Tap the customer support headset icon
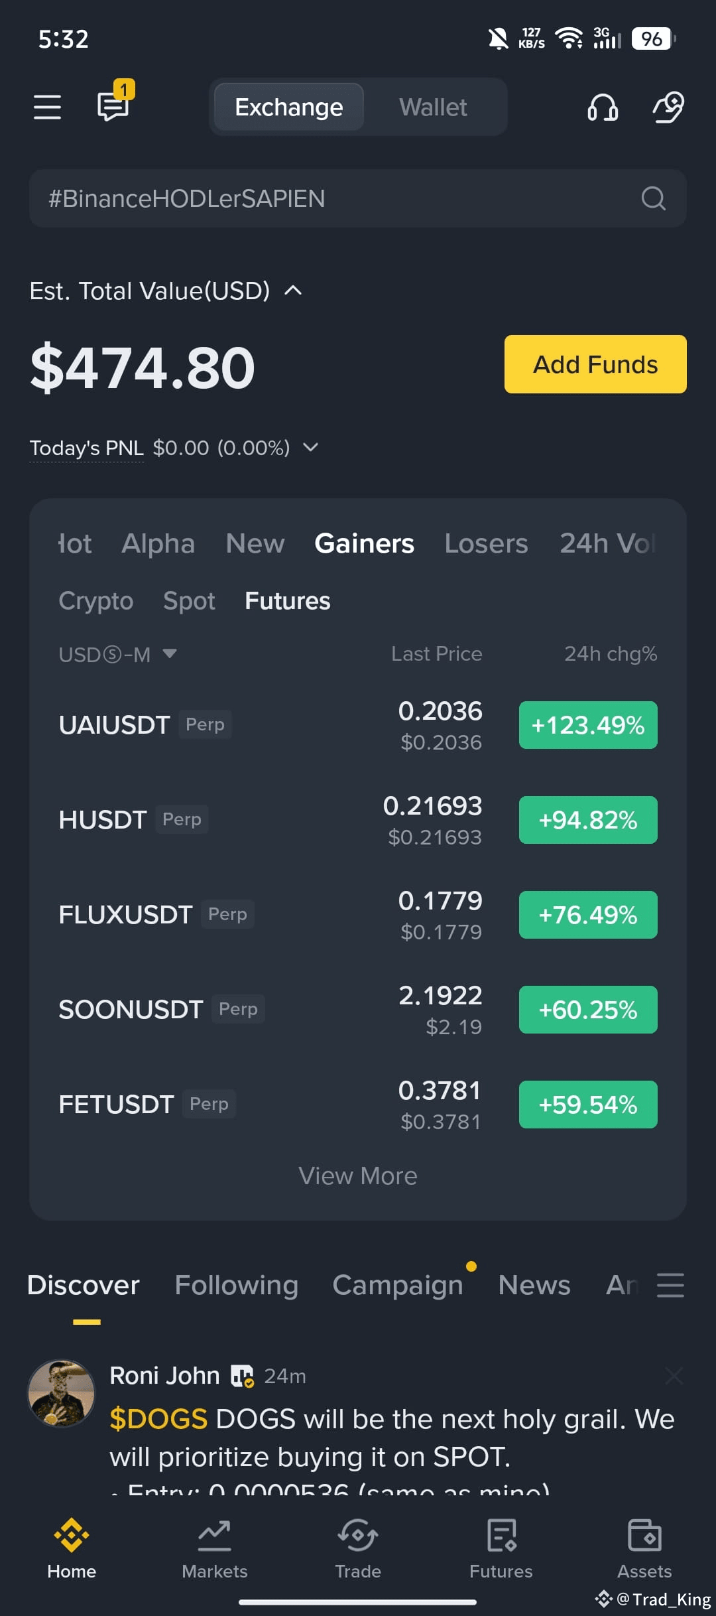This screenshot has height=1616, width=716. coord(602,107)
